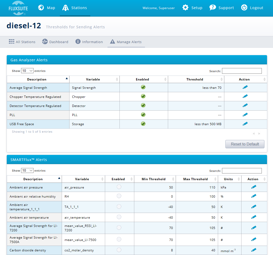
Task: Go to next page in Gas Analyzer table
Action: coord(259,133)
